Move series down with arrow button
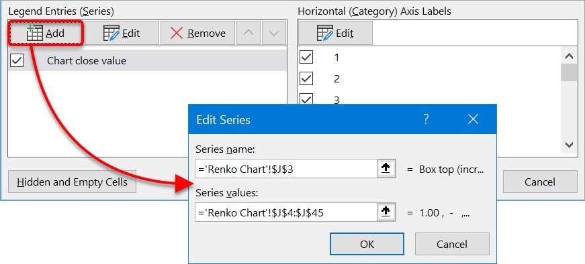The width and height of the screenshot is (585, 264). 274,33
